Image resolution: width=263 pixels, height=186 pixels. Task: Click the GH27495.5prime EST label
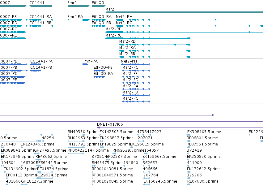(x=50, y=150)
